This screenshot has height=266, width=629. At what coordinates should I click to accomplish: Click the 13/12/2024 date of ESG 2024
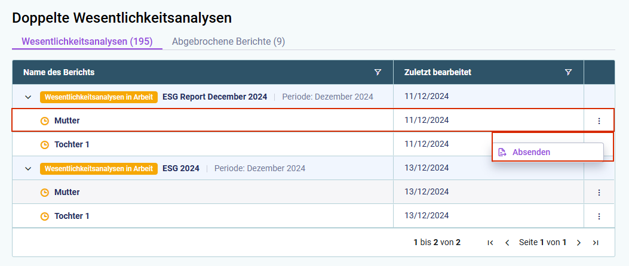tap(427, 168)
